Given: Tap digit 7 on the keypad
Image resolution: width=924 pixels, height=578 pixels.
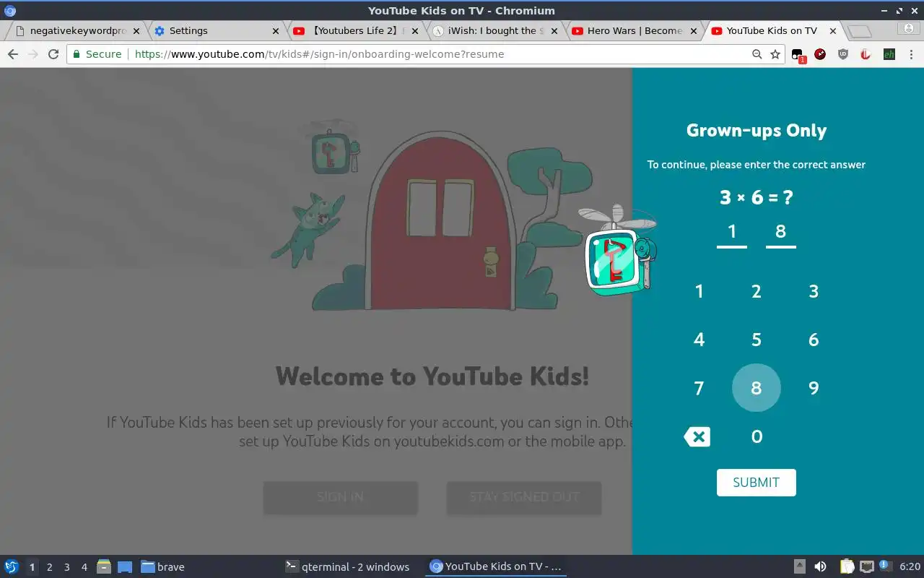Looking at the screenshot, I should coord(699,388).
